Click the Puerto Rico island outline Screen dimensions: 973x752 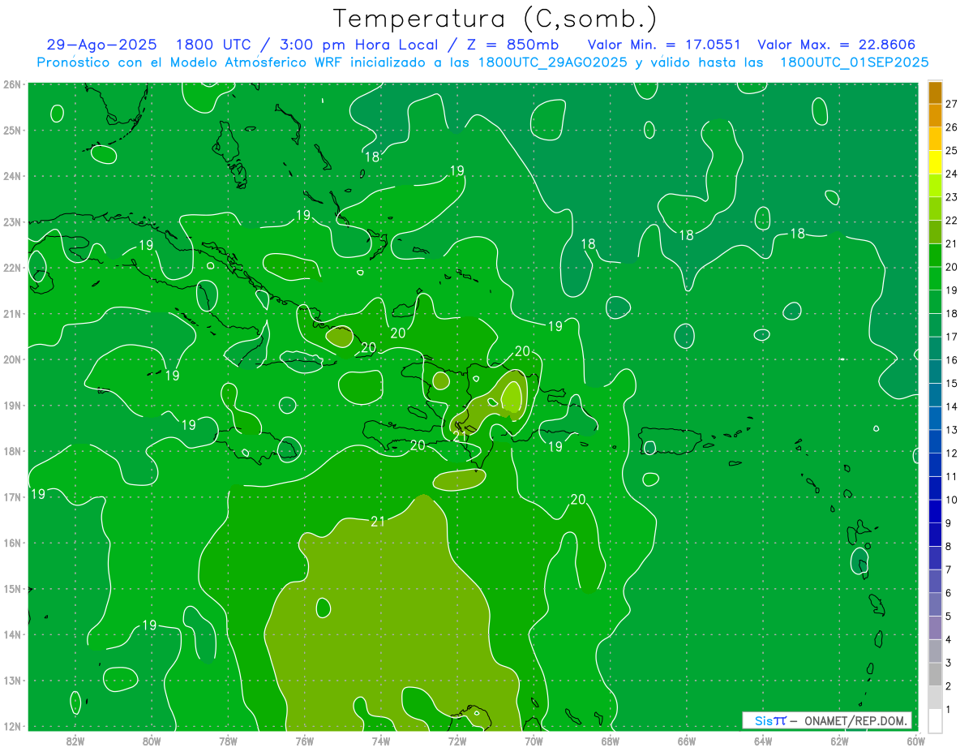click(x=670, y=440)
